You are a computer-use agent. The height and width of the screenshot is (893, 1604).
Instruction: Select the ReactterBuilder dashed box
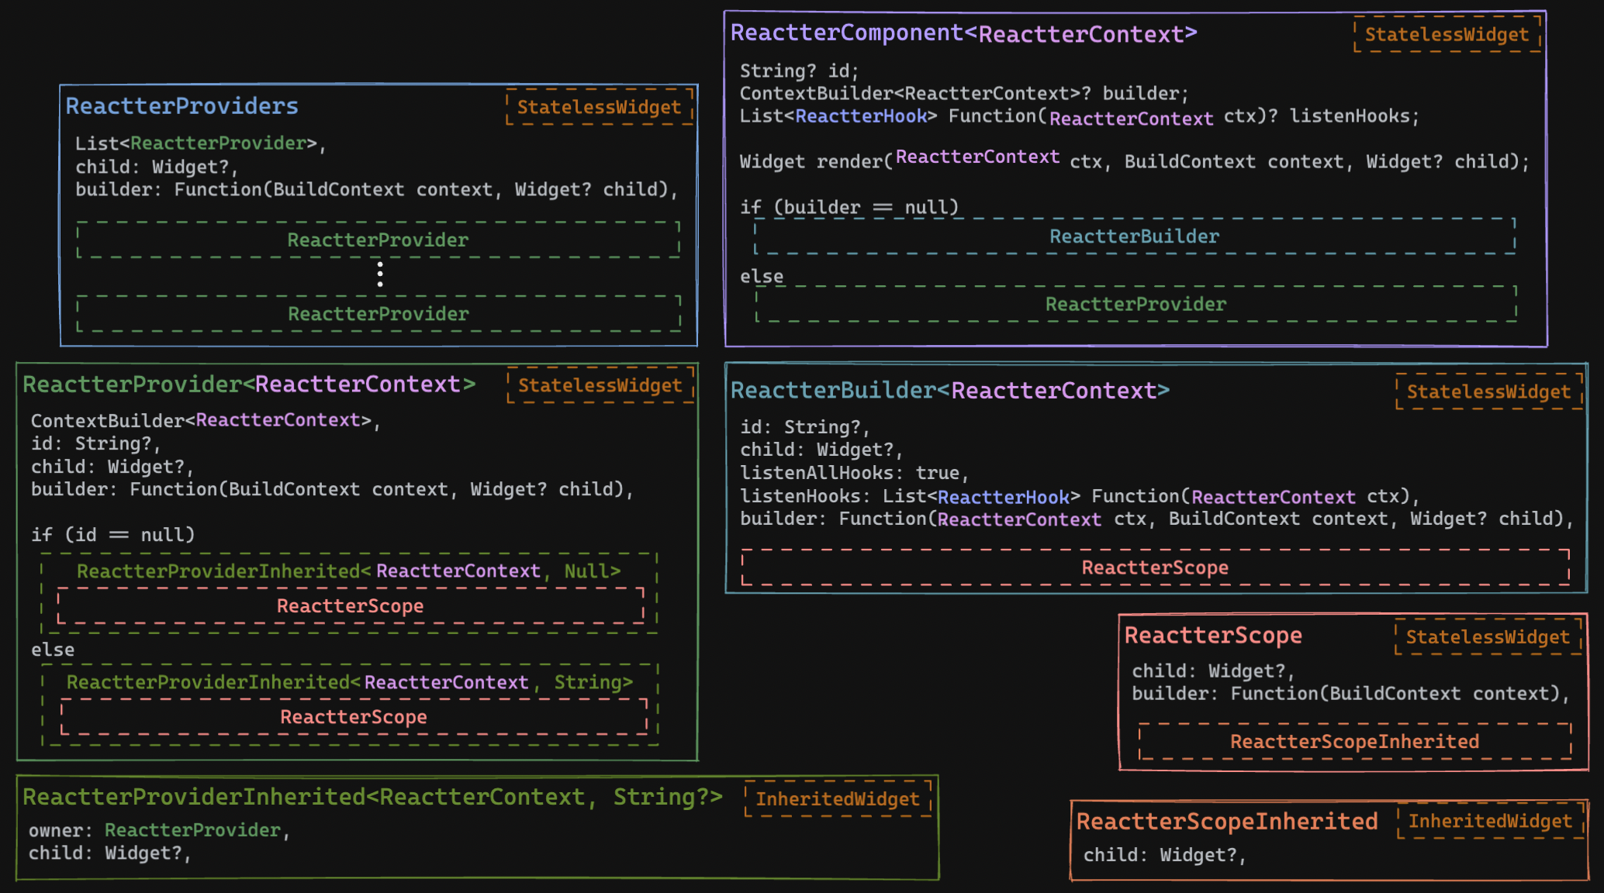(x=1134, y=236)
